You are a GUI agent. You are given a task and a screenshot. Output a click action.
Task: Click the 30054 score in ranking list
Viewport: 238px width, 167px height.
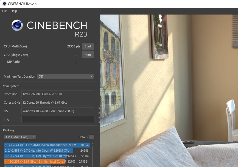(84, 145)
